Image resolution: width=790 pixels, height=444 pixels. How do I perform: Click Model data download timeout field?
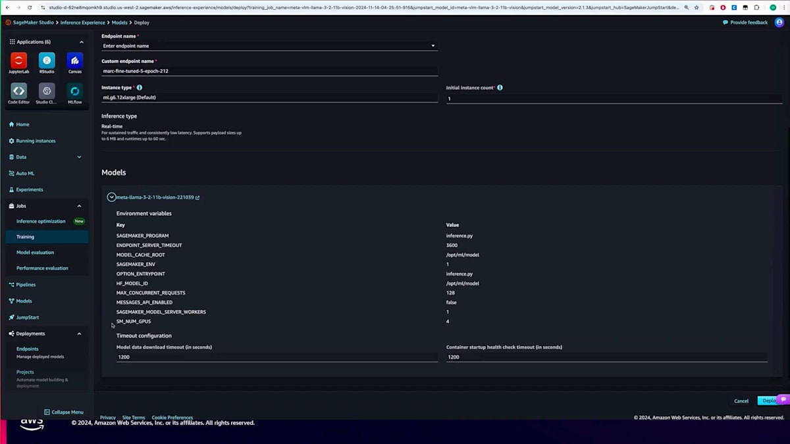point(277,357)
